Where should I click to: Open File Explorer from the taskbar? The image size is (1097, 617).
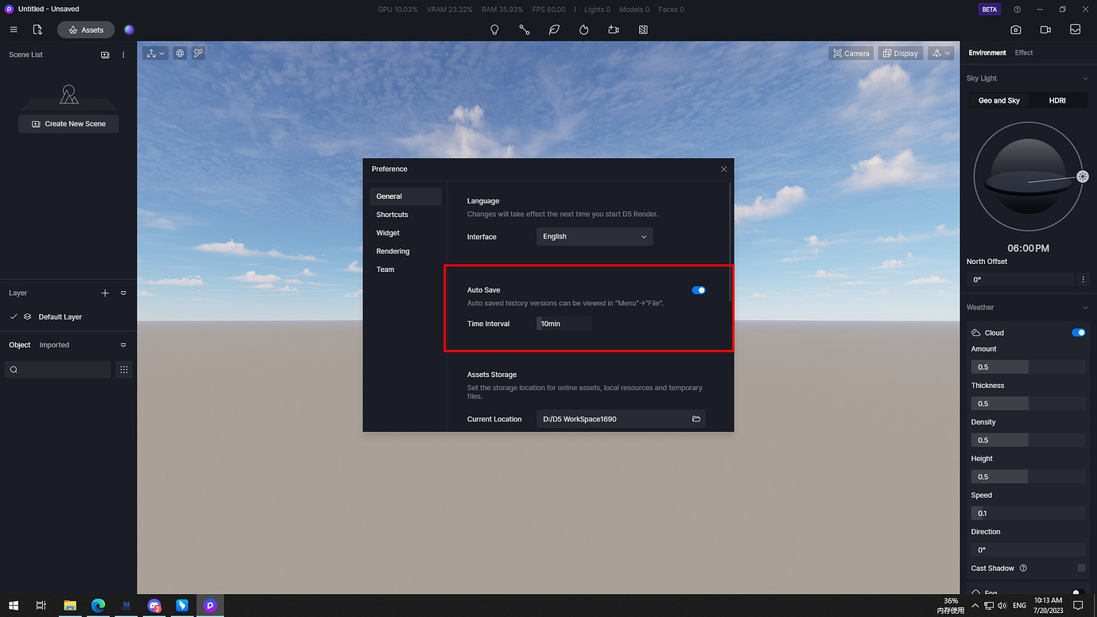(x=70, y=606)
